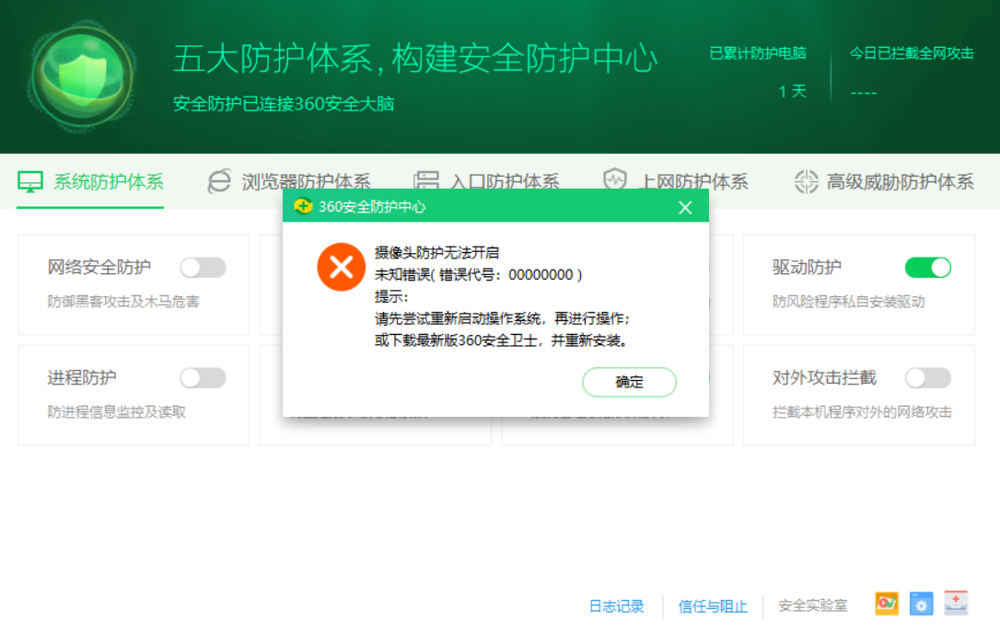The image size is (1000, 633).
Task: Switch to 浏览器防护体系 tab
Action: click(x=289, y=182)
